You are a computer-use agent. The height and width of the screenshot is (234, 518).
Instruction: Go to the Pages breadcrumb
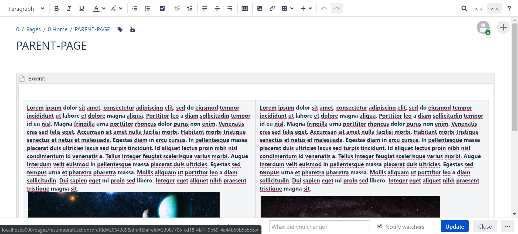pyautogui.click(x=33, y=29)
